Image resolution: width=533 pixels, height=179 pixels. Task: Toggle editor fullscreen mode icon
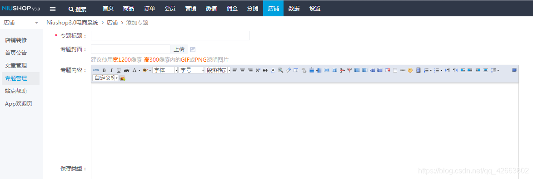(514, 70)
